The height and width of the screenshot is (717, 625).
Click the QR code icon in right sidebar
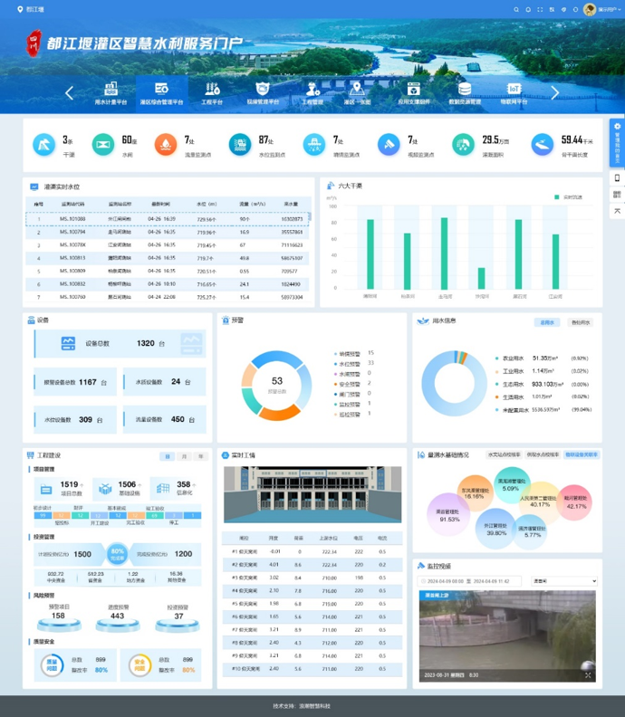(617, 195)
